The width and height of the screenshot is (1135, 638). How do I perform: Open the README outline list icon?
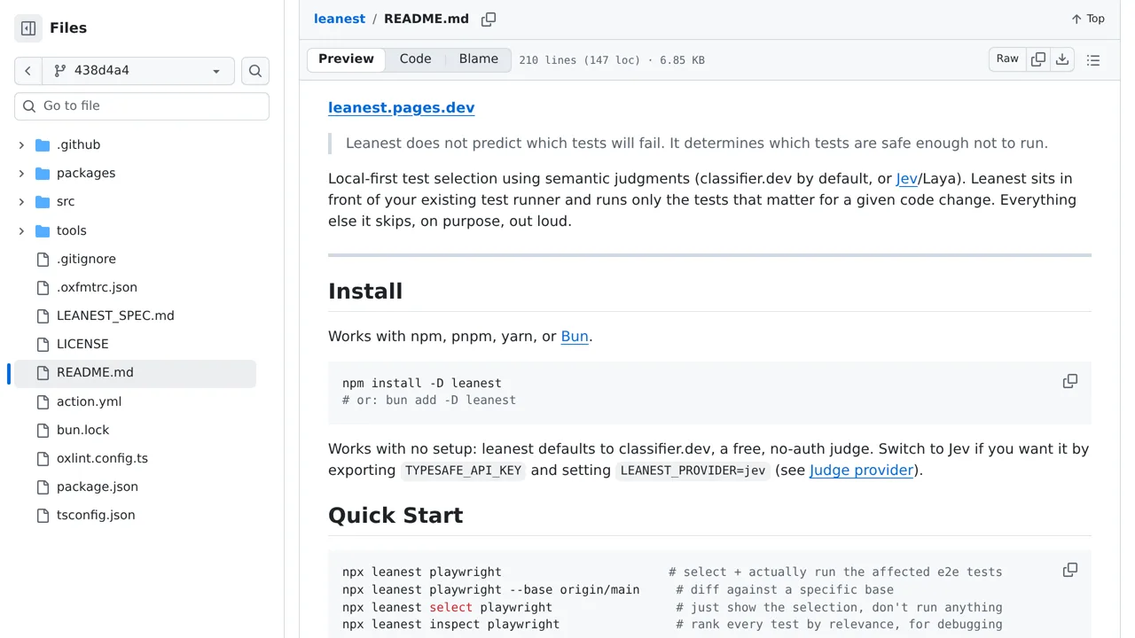pyautogui.click(x=1093, y=60)
